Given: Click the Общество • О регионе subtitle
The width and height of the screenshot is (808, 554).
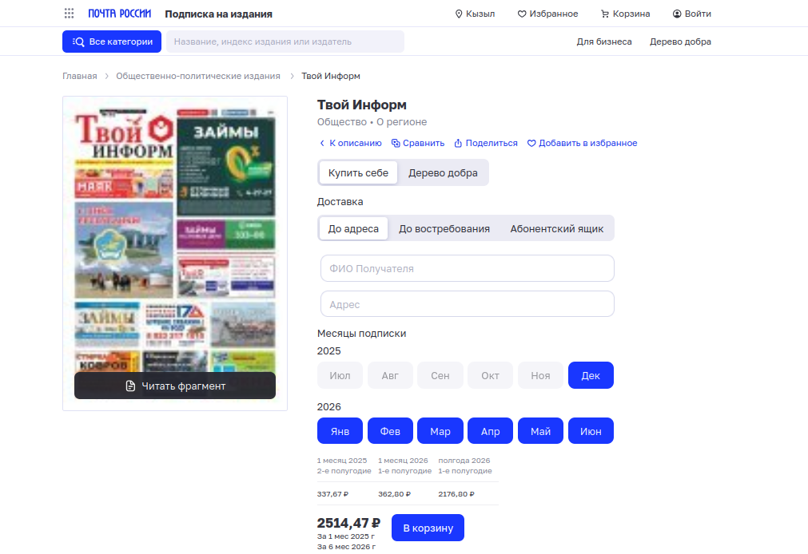Looking at the screenshot, I should 372,122.
